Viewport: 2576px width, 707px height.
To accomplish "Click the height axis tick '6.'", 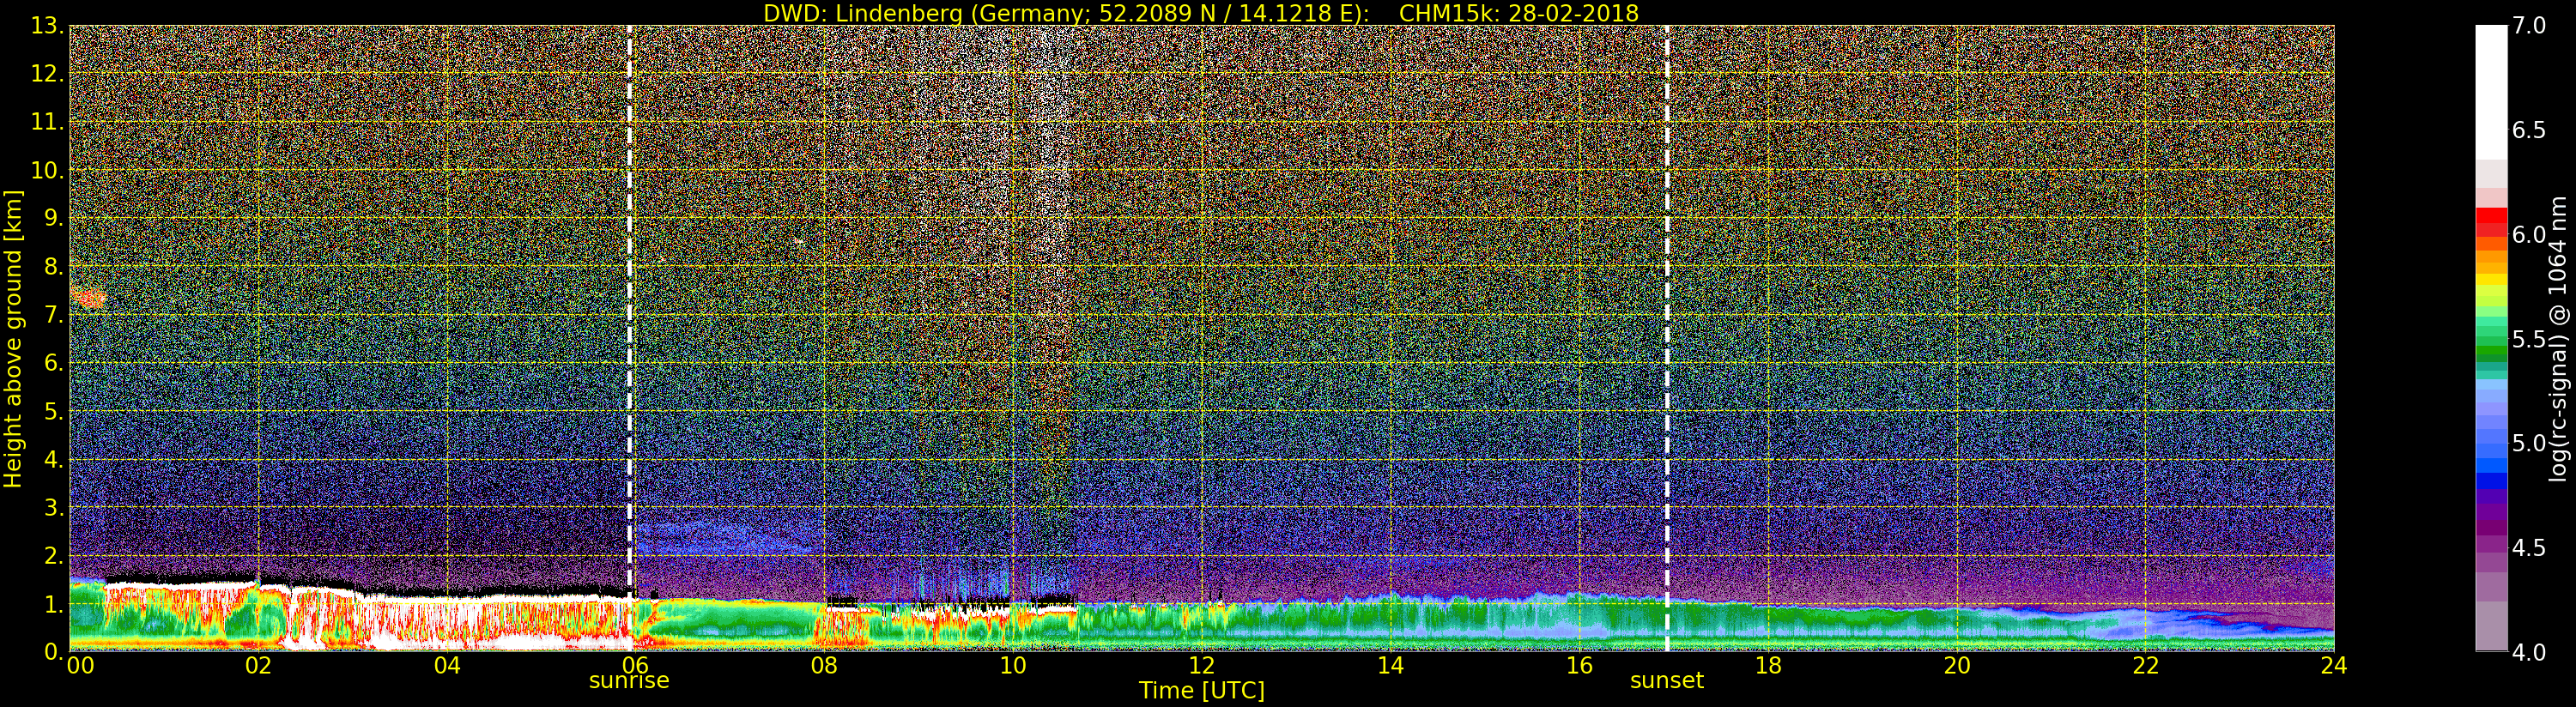I will click(53, 363).
